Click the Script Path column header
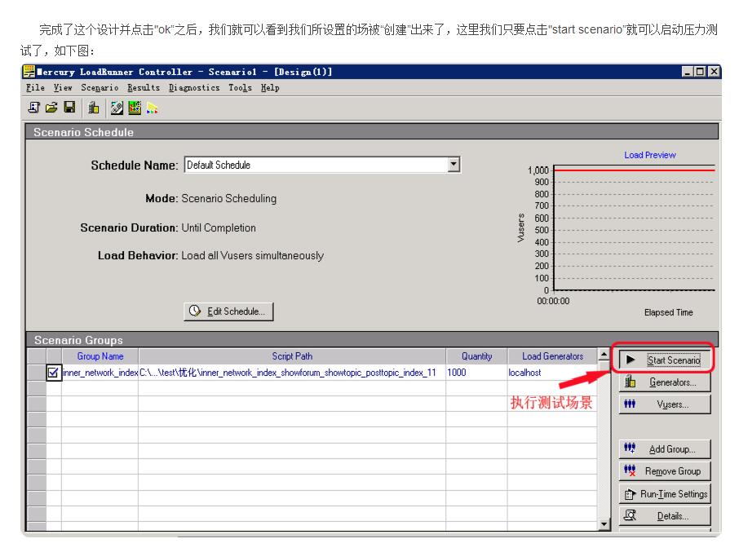The image size is (739, 552). 292,356
